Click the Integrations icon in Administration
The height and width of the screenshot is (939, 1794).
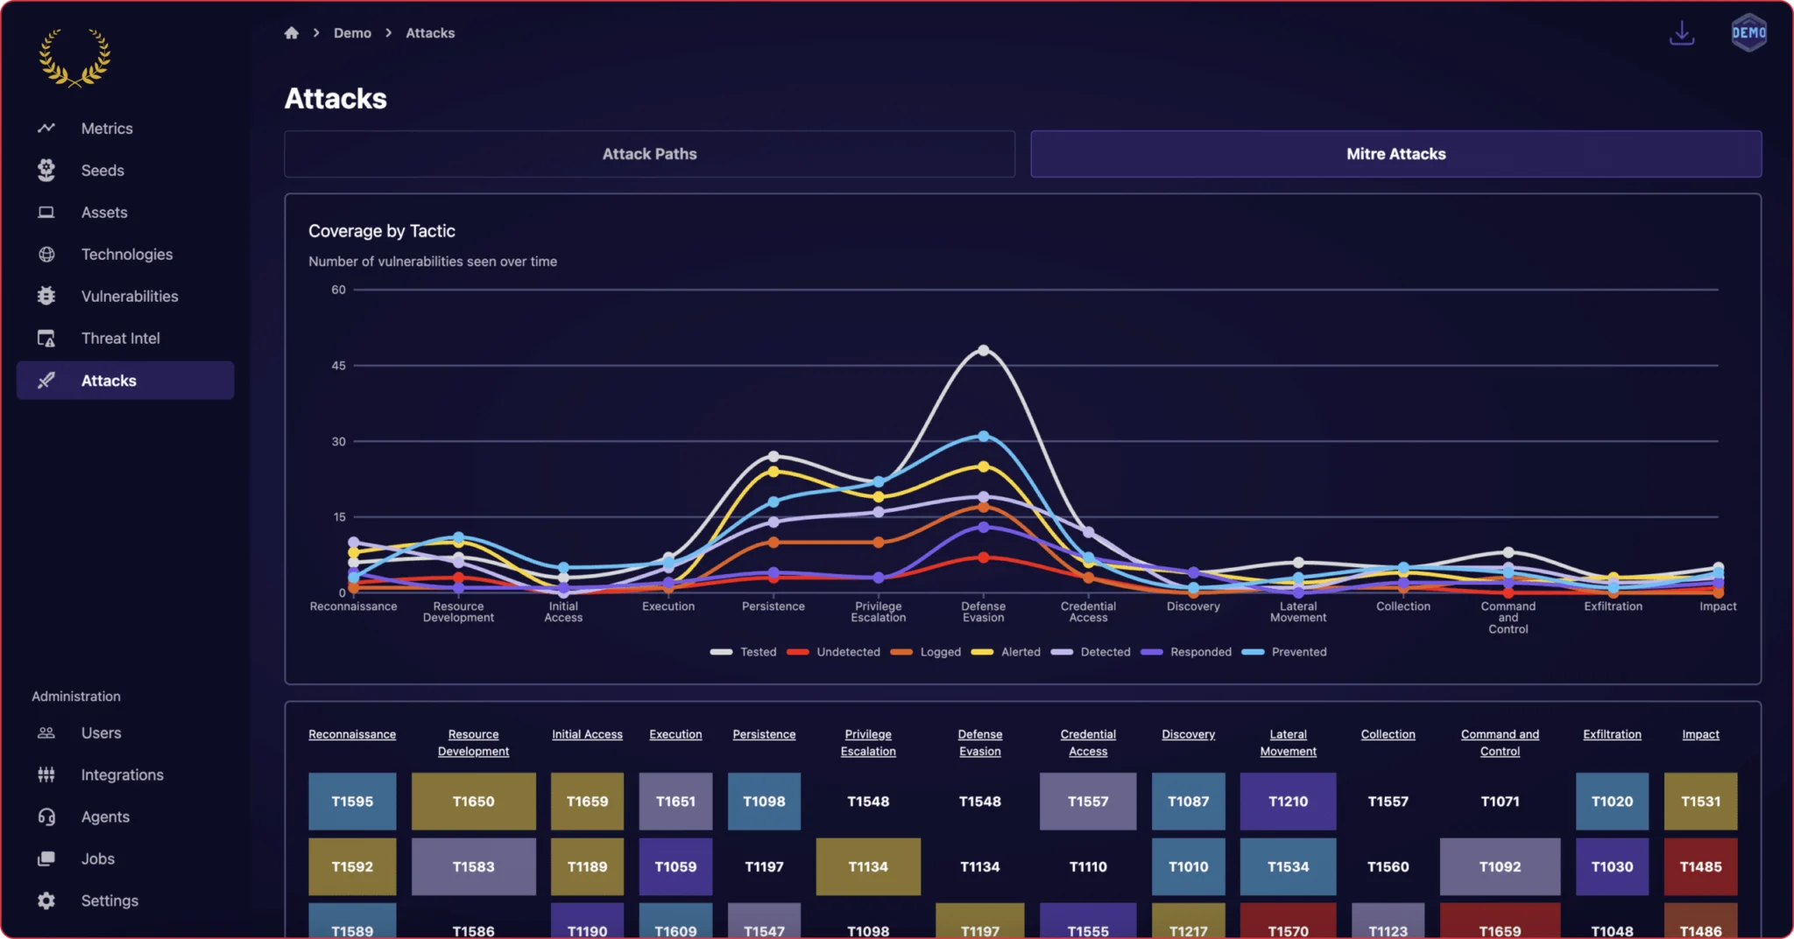coord(46,775)
